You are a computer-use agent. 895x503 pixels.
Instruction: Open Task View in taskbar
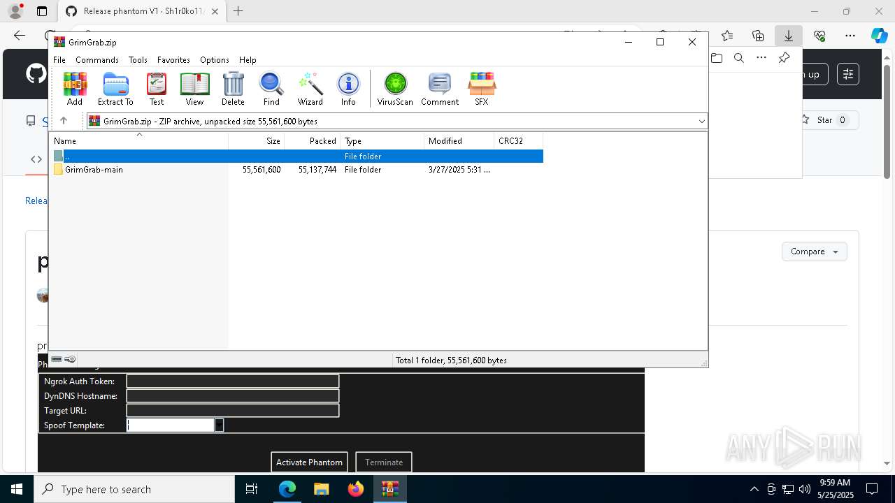point(252,489)
